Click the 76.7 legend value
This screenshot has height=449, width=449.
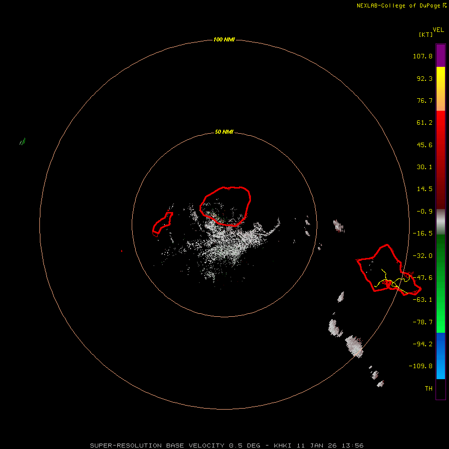point(425,100)
